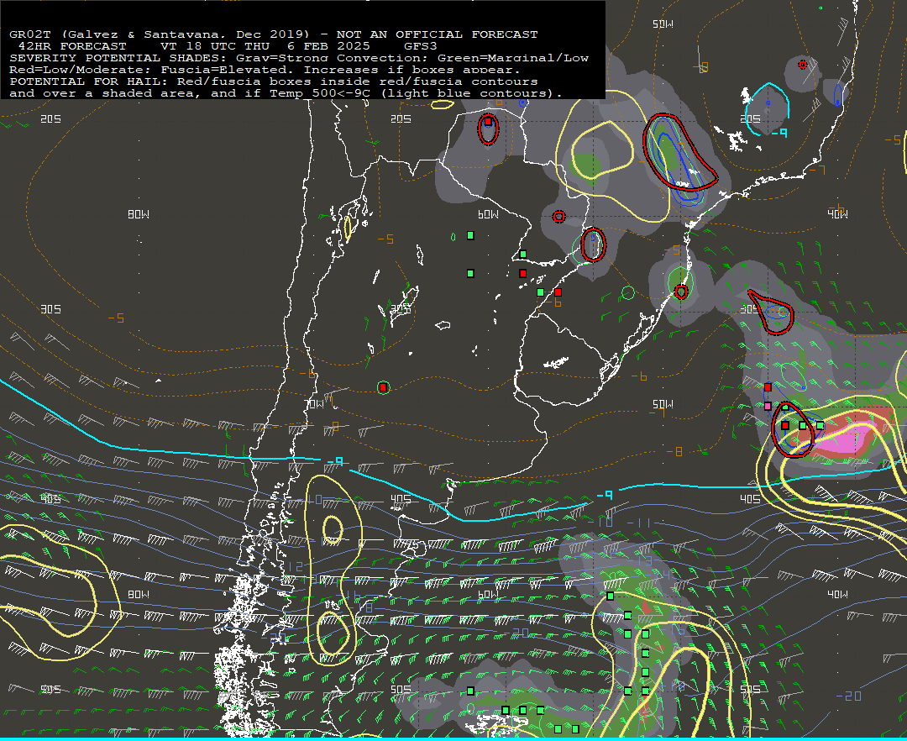
Task: Click the 'GFS3' model label
Action: tap(421, 46)
